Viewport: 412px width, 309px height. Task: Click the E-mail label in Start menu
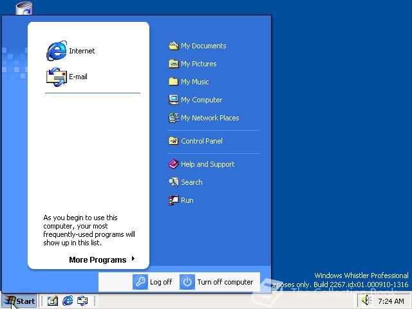click(x=78, y=77)
